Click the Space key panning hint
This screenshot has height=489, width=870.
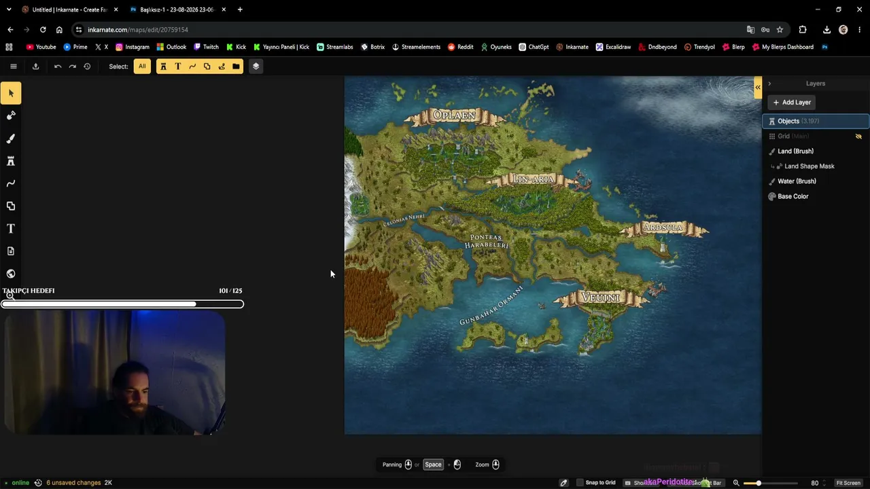(433, 465)
